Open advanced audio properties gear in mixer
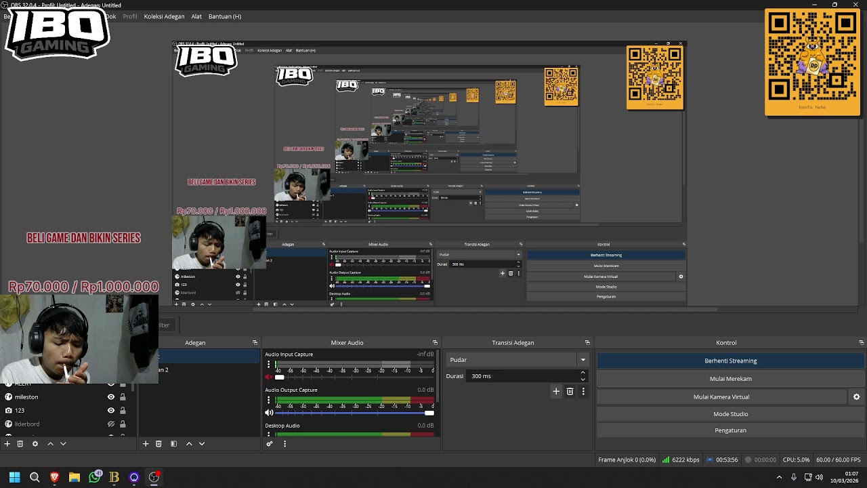This screenshot has height=488, width=867. (x=270, y=444)
